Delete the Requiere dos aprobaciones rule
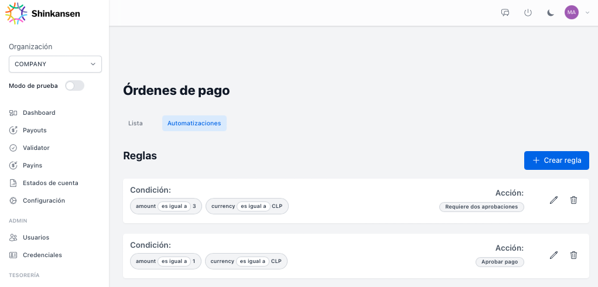Screen dimensions: 598x287 pos(573,200)
